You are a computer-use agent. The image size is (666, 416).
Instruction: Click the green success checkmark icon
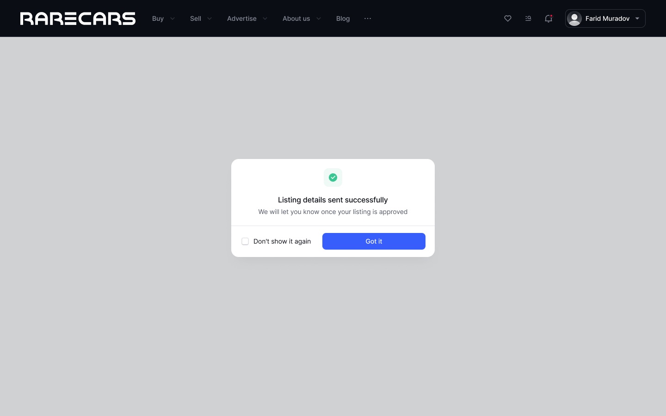tap(333, 177)
